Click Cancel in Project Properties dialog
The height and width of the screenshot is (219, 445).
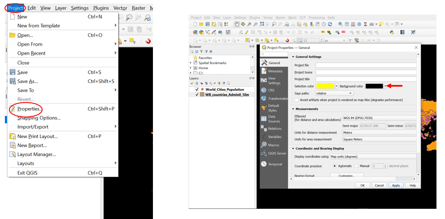pos(379,185)
